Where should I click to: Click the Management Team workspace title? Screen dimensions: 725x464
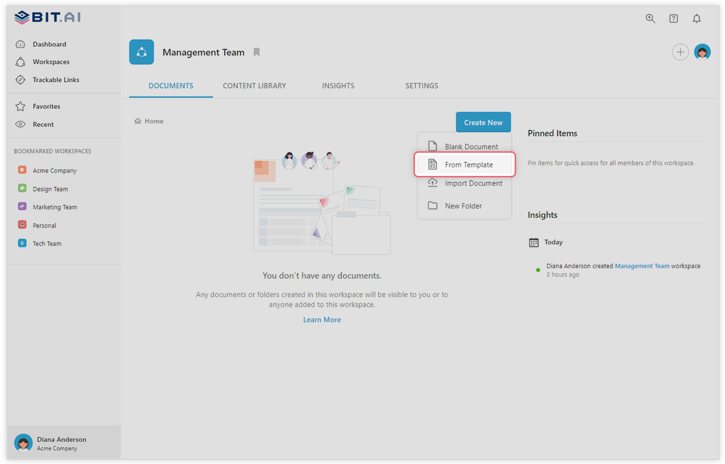click(204, 52)
